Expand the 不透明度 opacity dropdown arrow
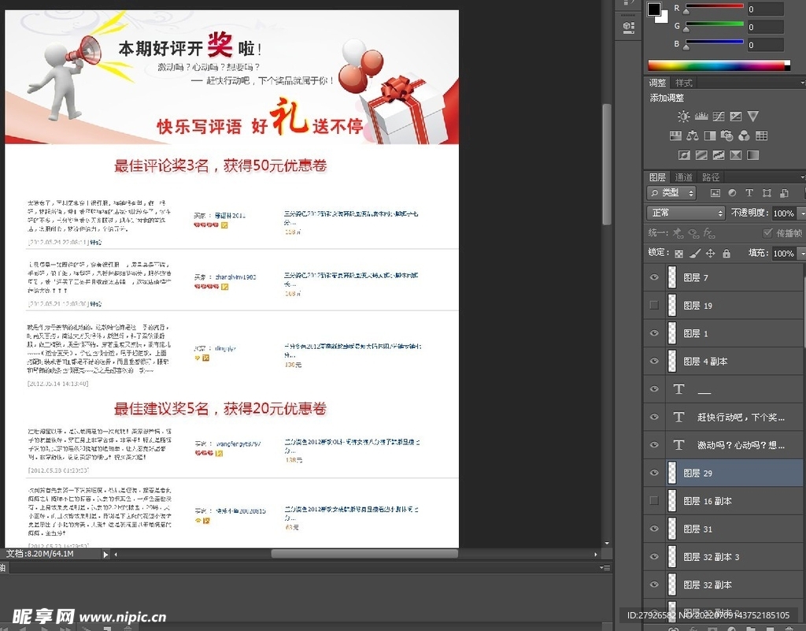The height and width of the screenshot is (631, 806). pos(801,213)
